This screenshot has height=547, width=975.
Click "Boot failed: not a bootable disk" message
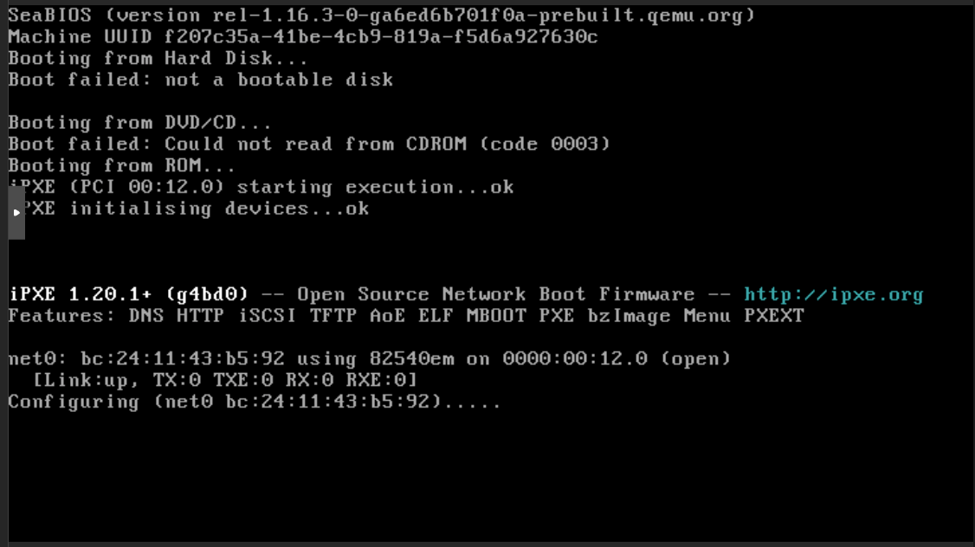click(200, 80)
